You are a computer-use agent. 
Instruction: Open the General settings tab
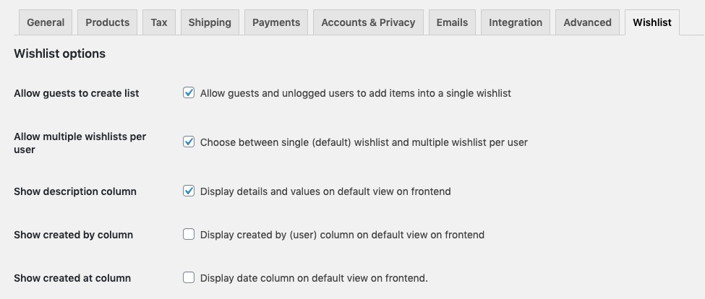point(46,22)
